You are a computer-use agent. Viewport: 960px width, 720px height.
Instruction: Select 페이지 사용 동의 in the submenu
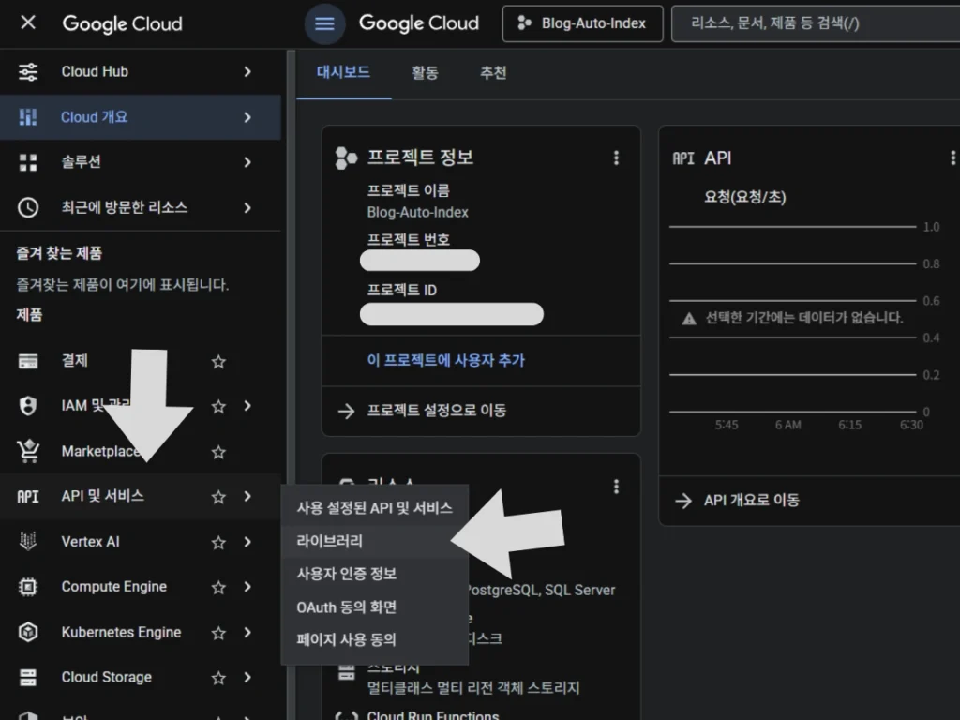375,639
